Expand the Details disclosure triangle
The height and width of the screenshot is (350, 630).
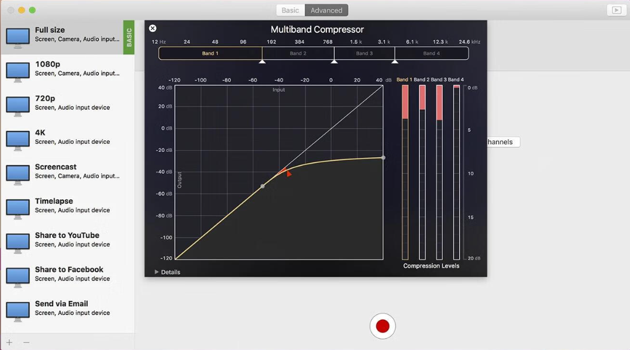click(156, 272)
